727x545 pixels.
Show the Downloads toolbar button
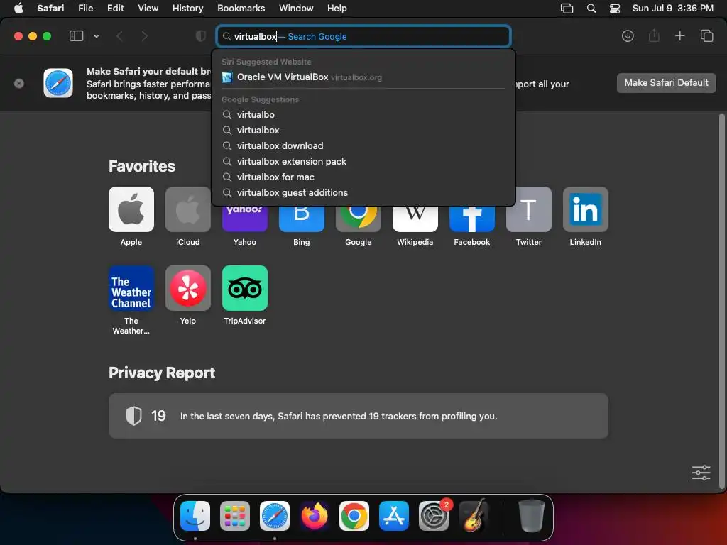point(628,35)
